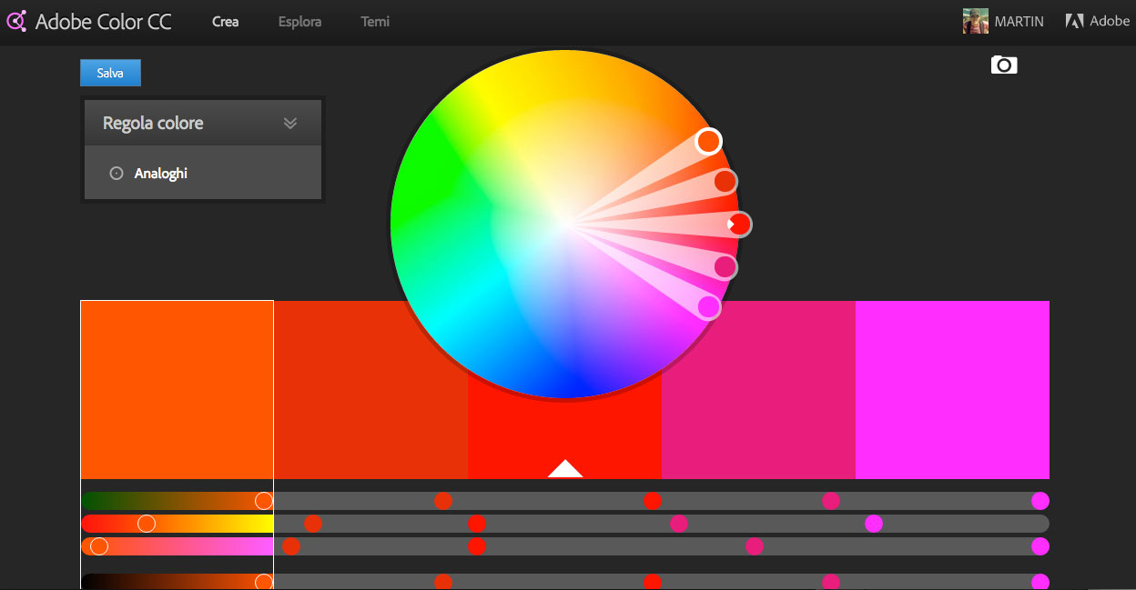Click the Salva button
Image resolution: width=1136 pixels, height=590 pixels.
tap(110, 73)
